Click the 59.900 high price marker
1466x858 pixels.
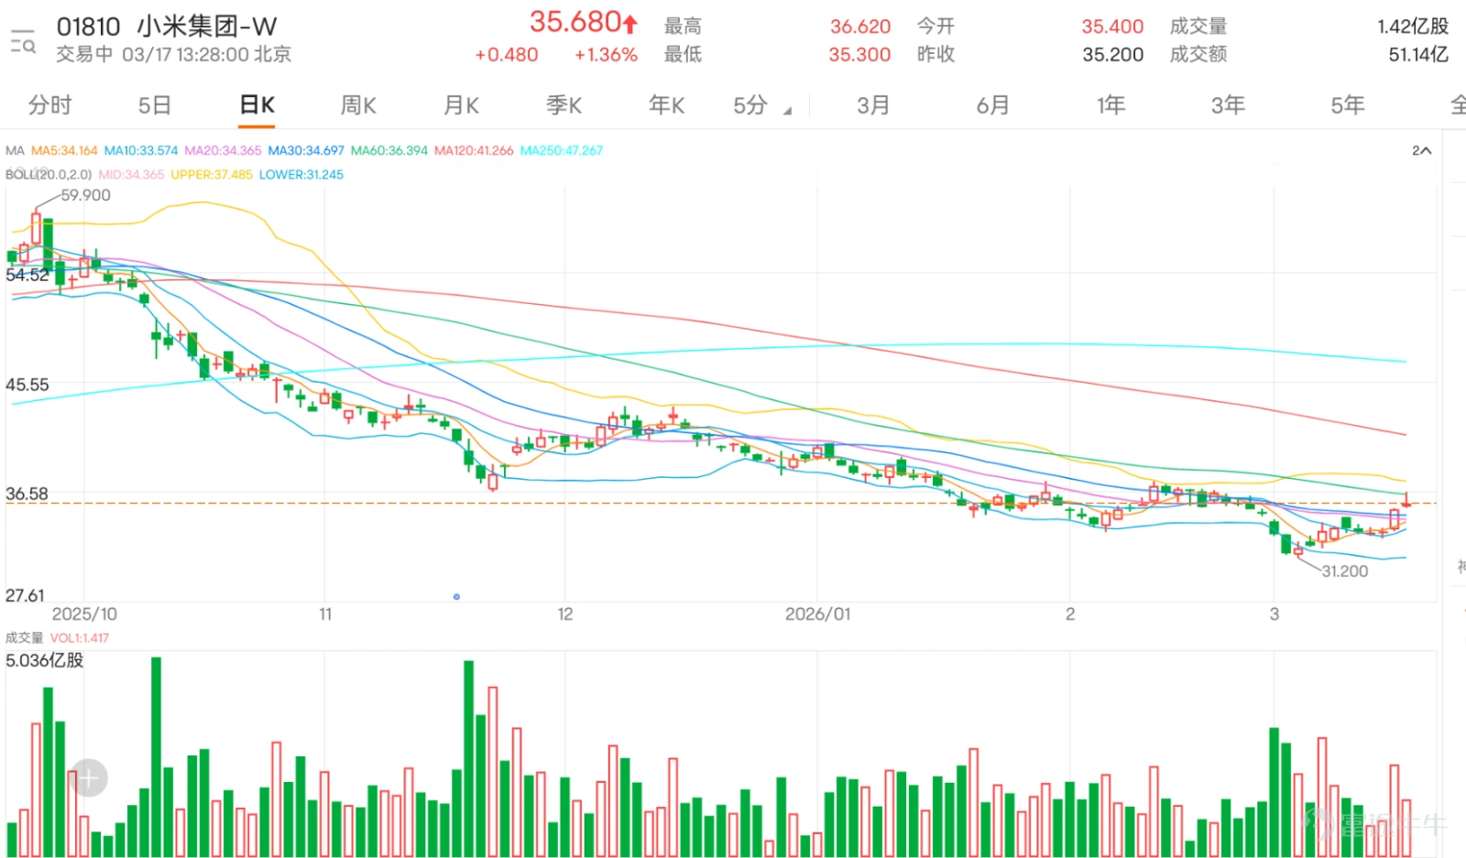pyautogui.click(x=85, y=195)
